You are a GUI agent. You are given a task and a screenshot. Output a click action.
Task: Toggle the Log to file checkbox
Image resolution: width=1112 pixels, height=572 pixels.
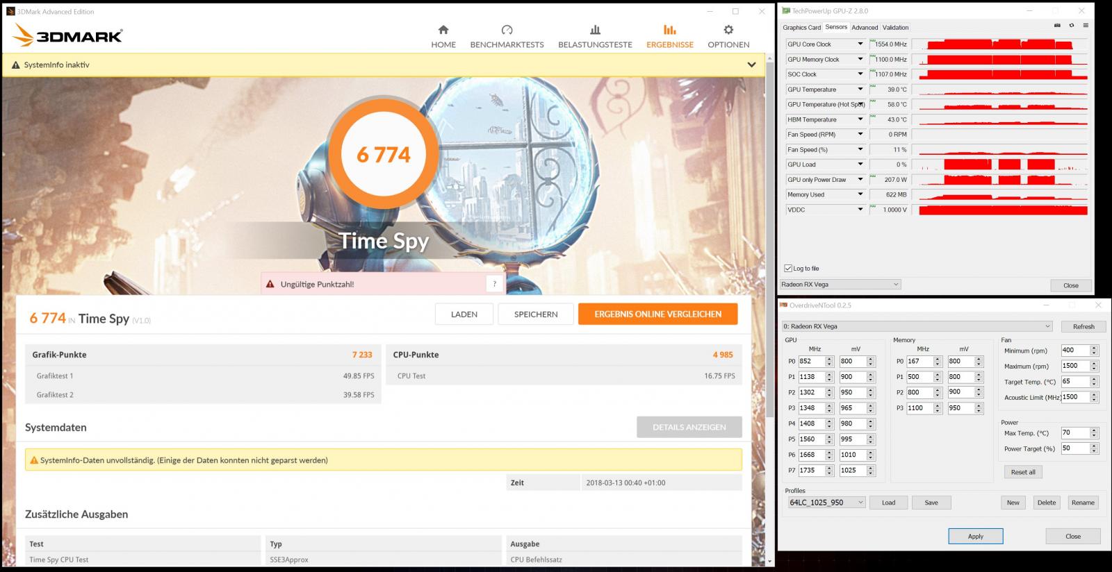coord(788,269)
